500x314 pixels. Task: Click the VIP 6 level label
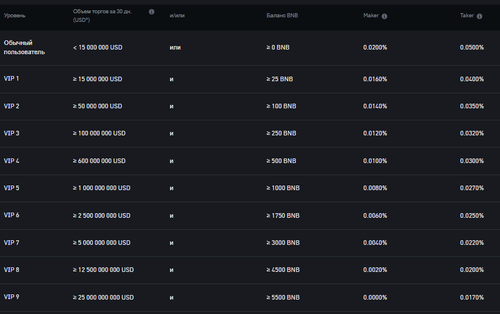coord(12,215)
